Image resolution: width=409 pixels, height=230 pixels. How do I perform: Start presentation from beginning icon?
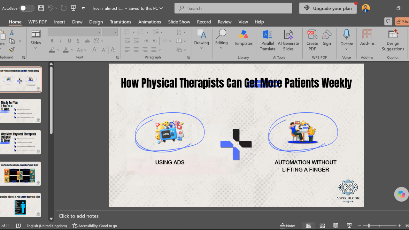[x=73, y=8]
